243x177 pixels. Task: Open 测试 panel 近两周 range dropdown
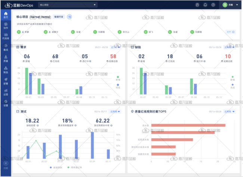tap(115, 111)
